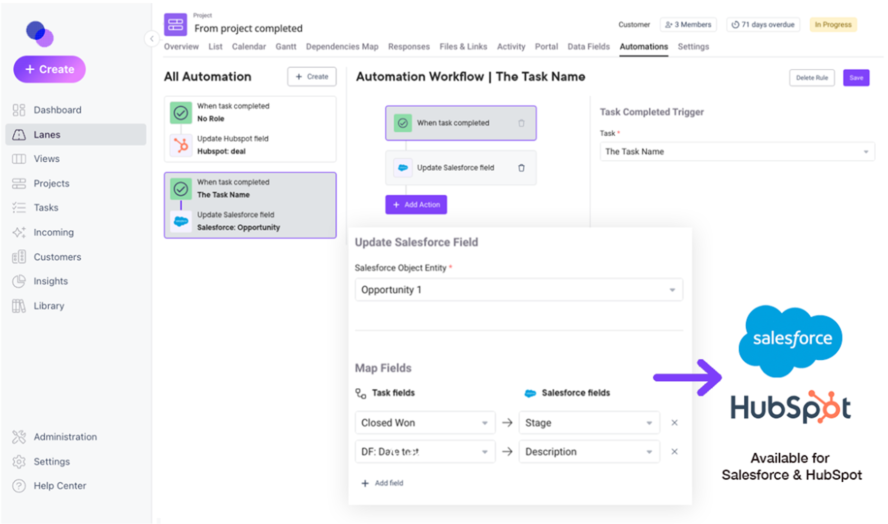This screenshot has width=888, height=524.
Task: Open the Library section
Action: coord(48,306)
